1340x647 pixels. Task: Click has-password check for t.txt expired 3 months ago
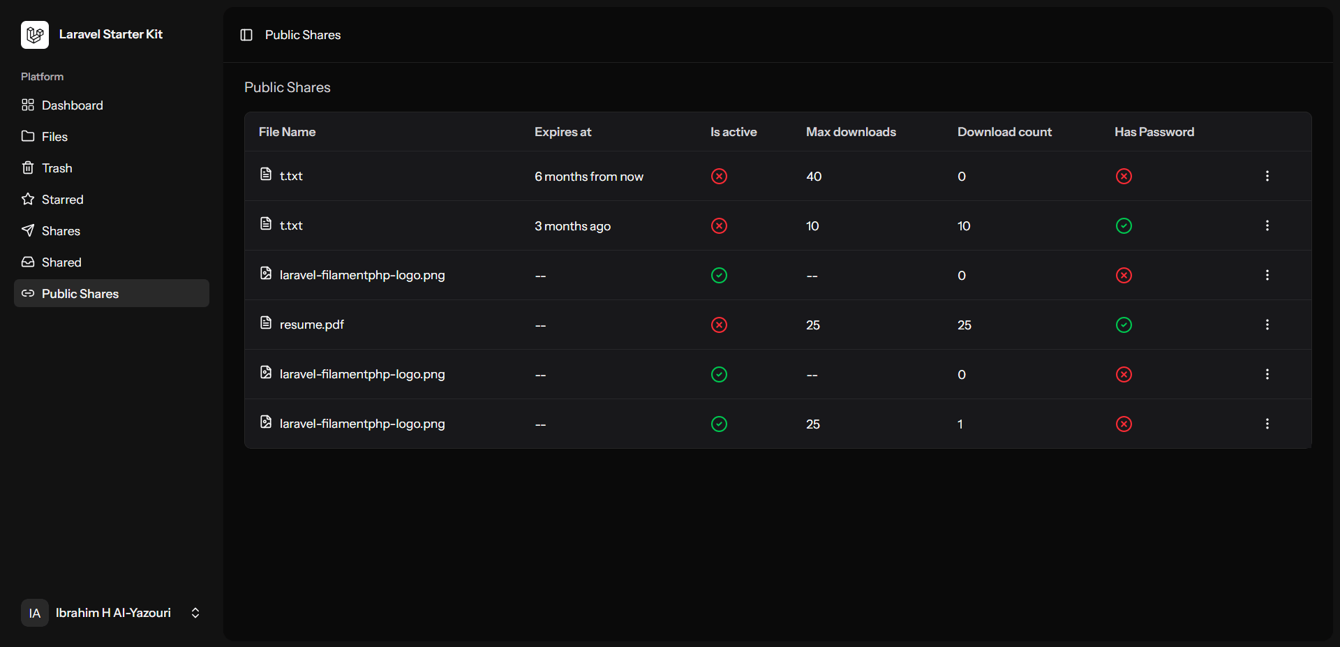1124,225
